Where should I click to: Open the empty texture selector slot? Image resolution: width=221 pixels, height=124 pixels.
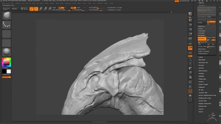coord(7,43)
